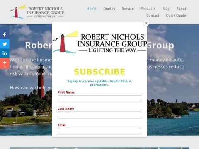Open the Products menu item
Image resolution: width=199 pixels, height=149 pixels.
(148, 9)
